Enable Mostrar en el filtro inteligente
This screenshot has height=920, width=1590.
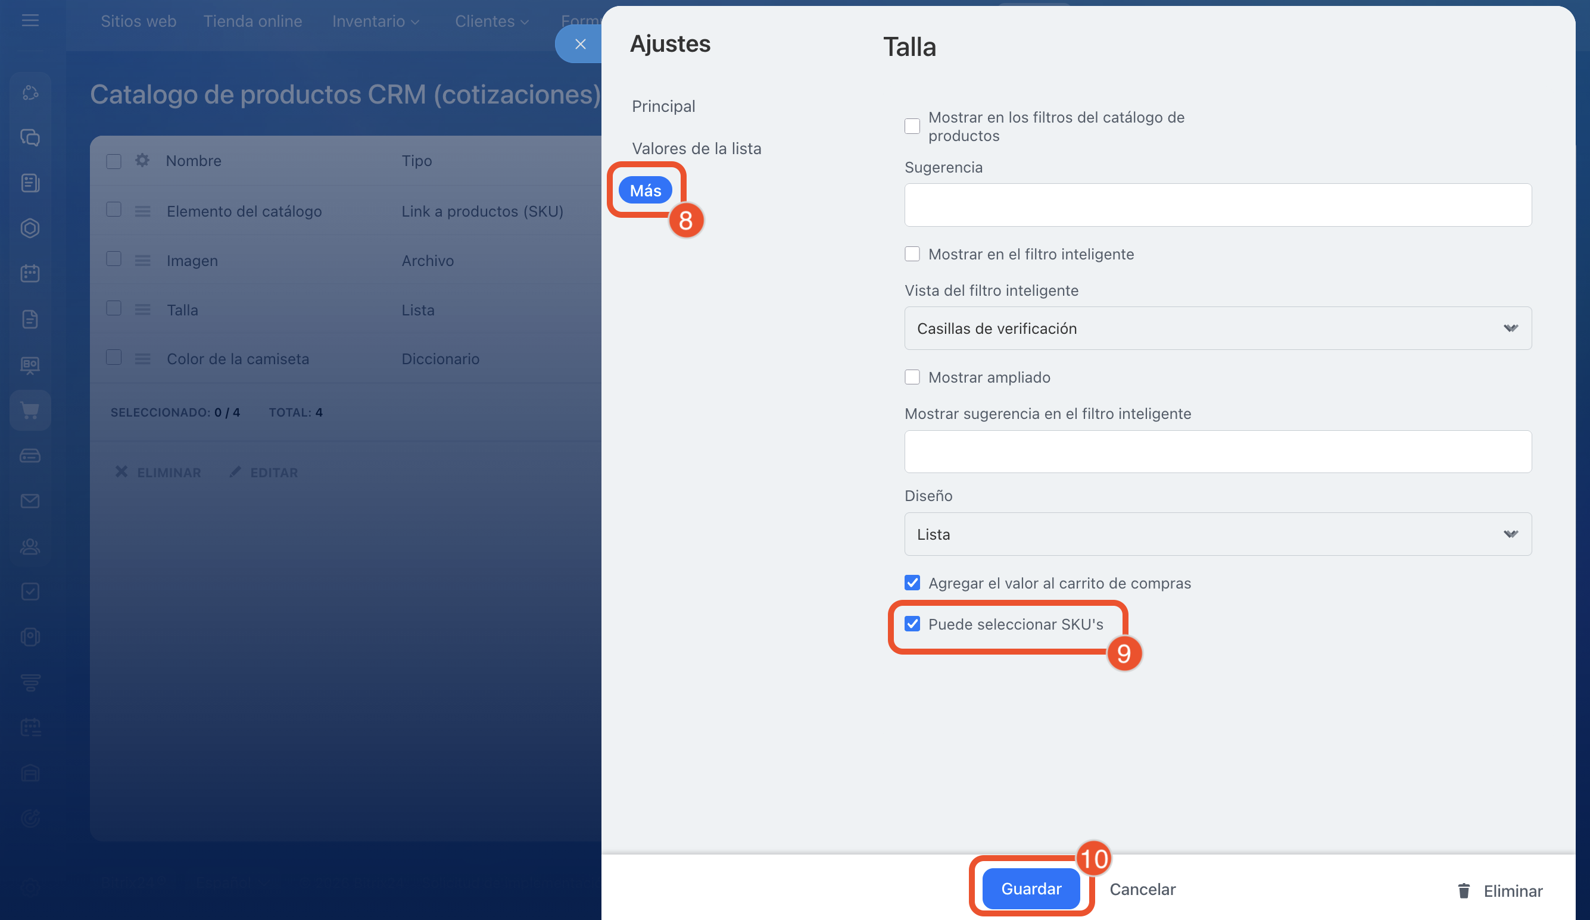click(912, 254)
